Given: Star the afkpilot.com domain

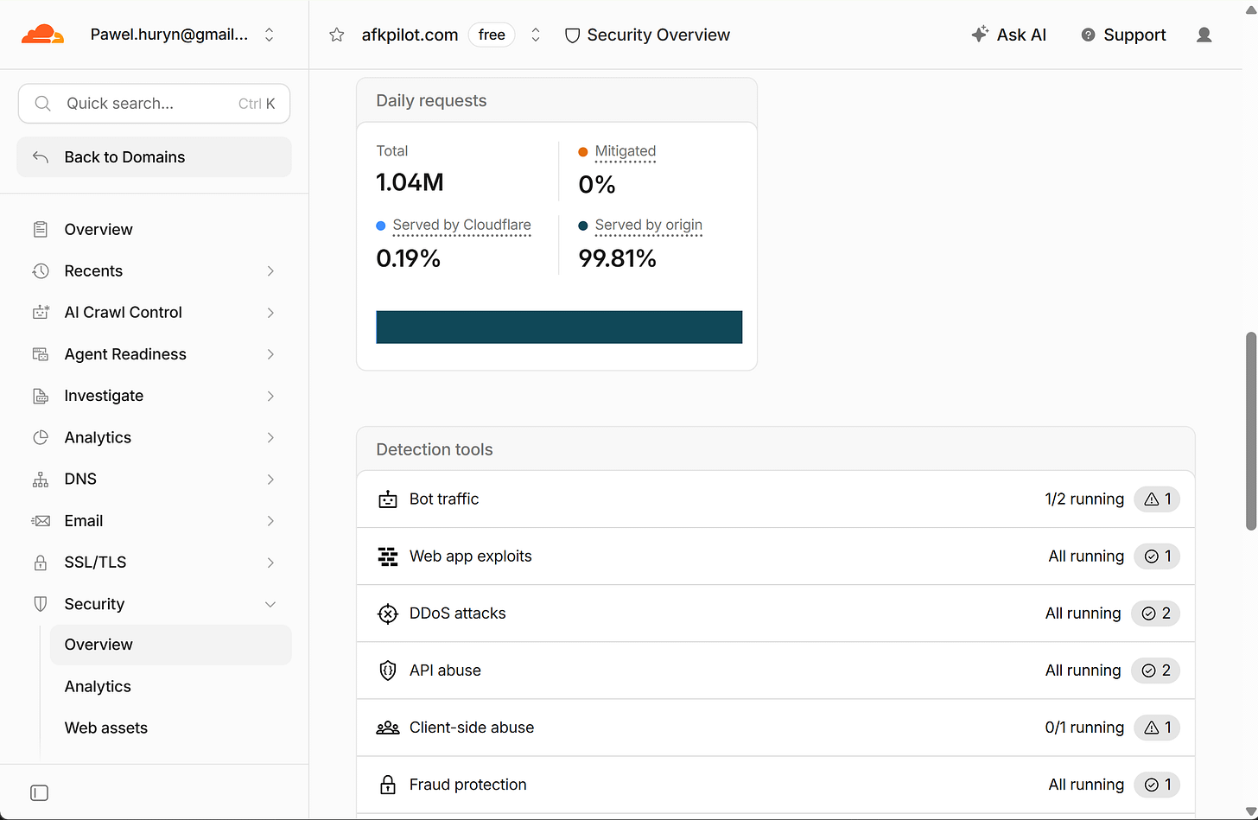Looking at the screenshot, I should tap(337, 35).
